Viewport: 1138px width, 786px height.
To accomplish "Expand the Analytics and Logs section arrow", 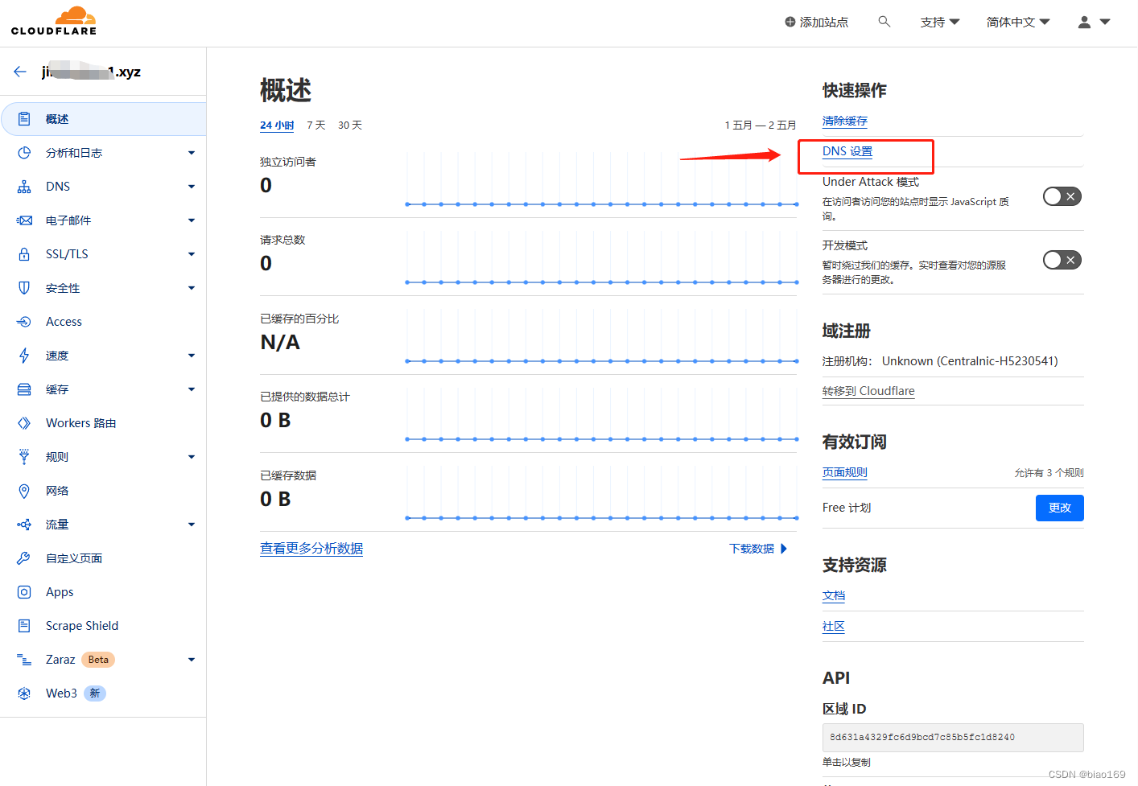I will click(192, 153).
